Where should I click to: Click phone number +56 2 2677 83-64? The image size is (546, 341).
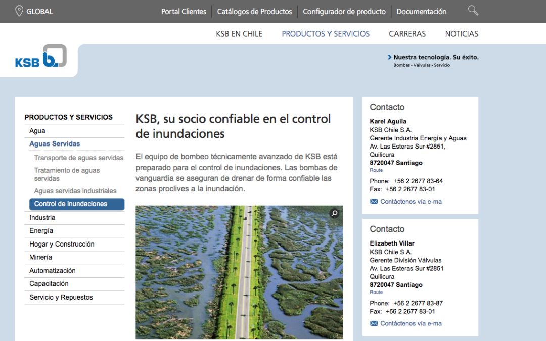[418, 181]
